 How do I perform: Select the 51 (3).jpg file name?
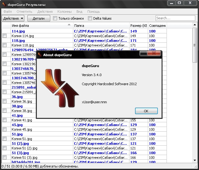click(20, 153)
